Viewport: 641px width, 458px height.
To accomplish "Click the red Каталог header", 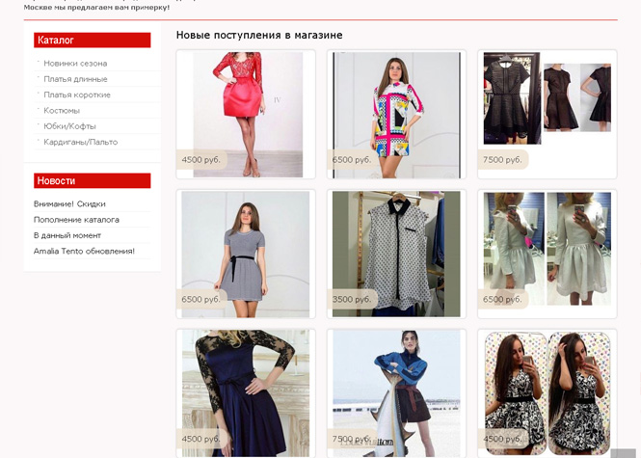I will point(92,40).
